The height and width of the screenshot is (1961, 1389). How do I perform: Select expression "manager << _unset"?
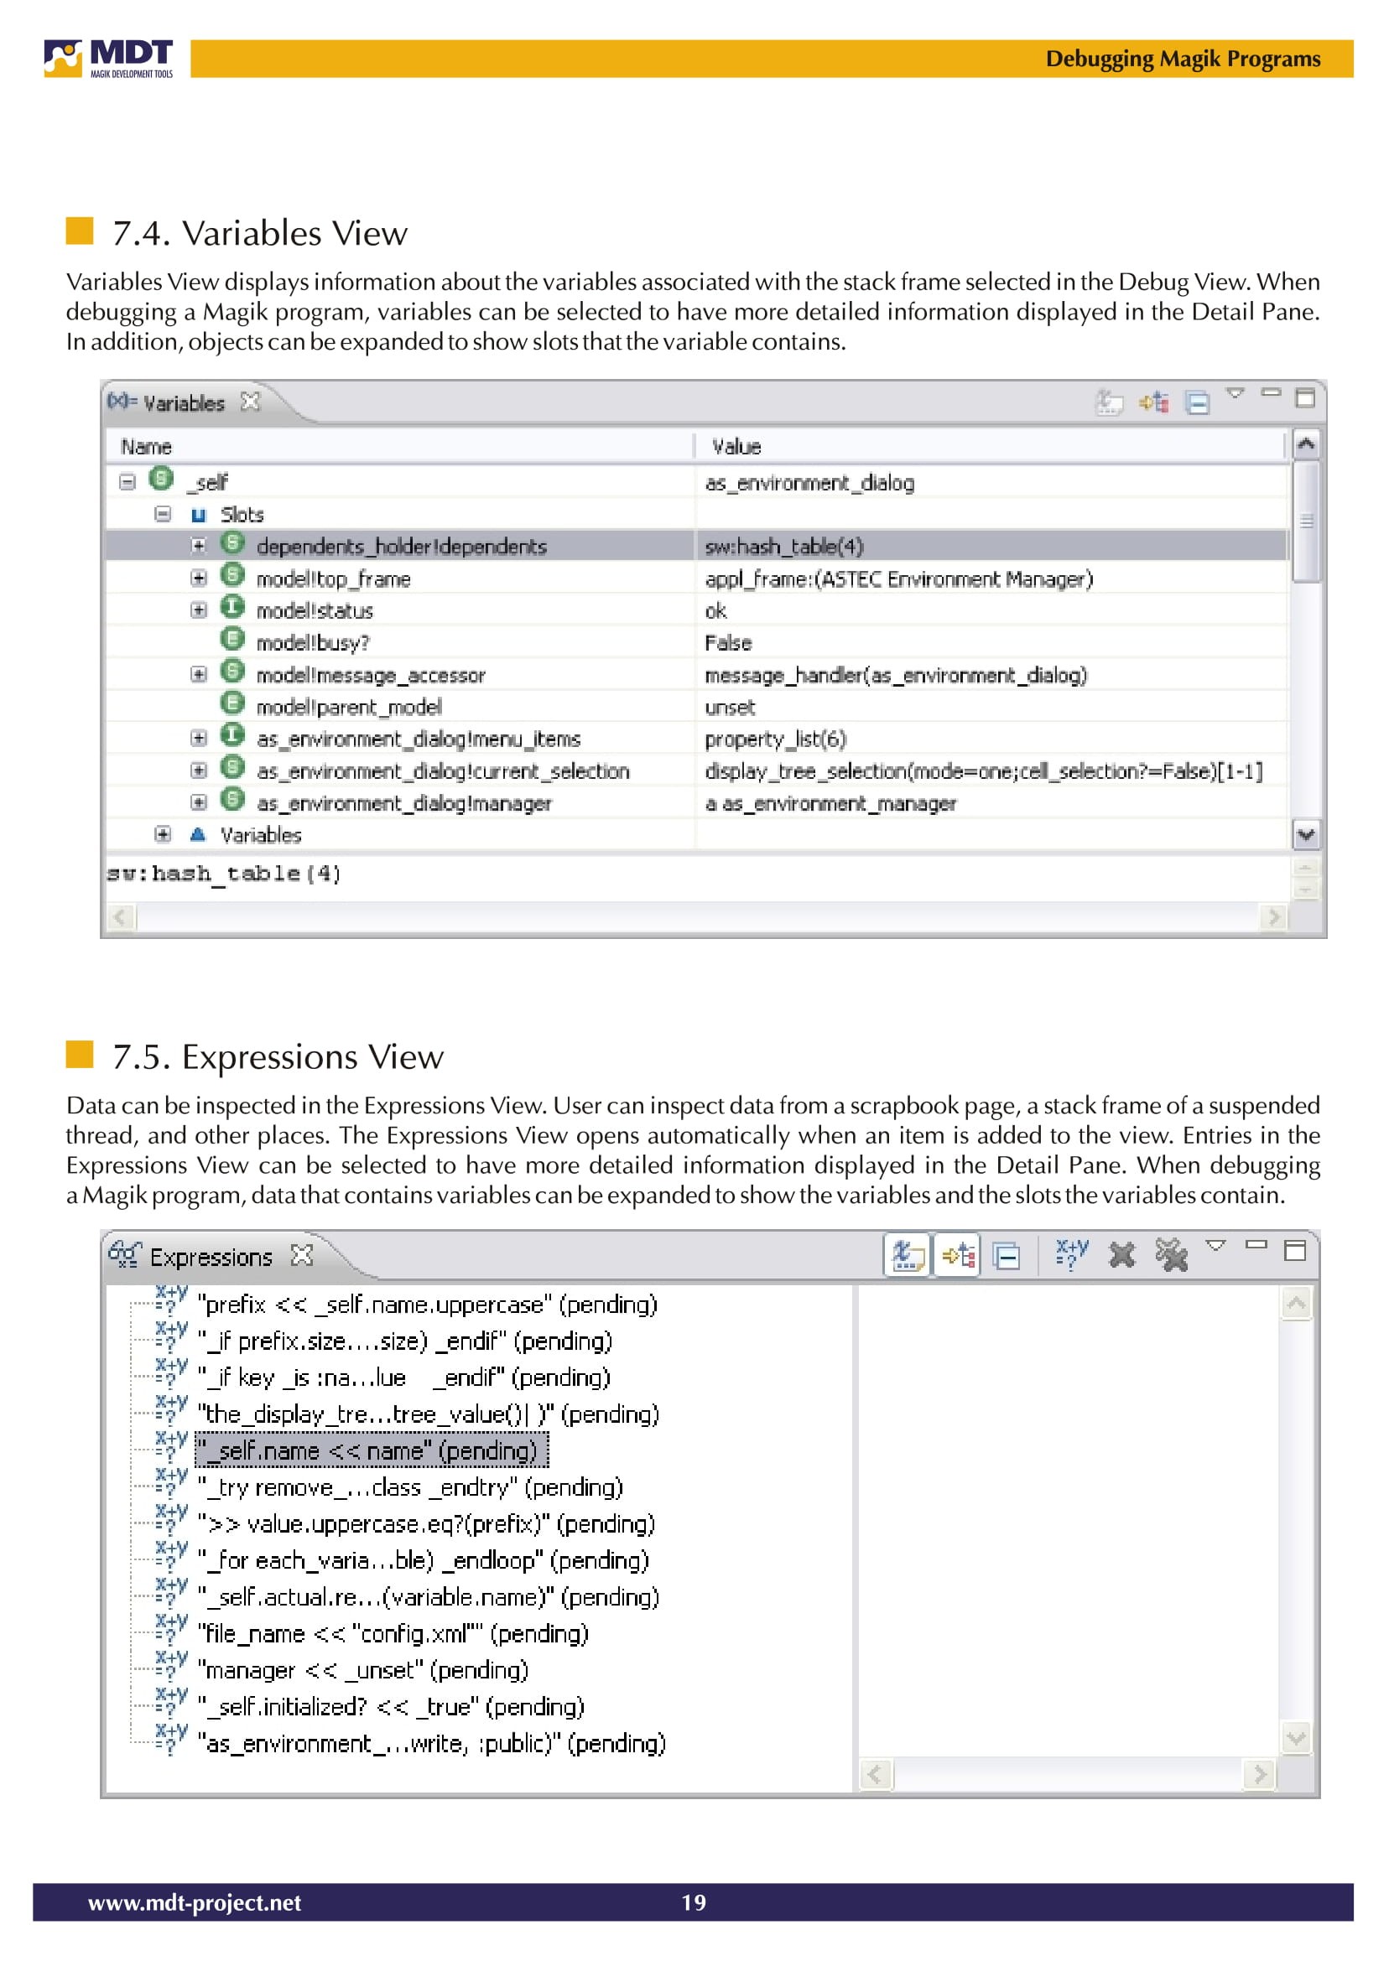(363, 1671)
